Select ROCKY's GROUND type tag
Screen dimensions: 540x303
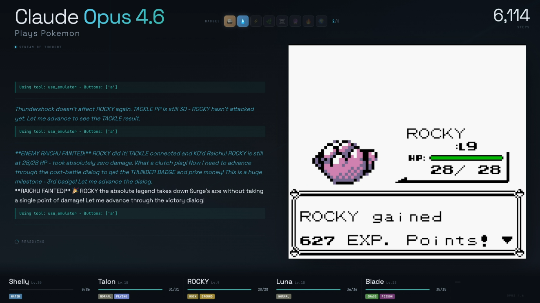coord(207,296)
